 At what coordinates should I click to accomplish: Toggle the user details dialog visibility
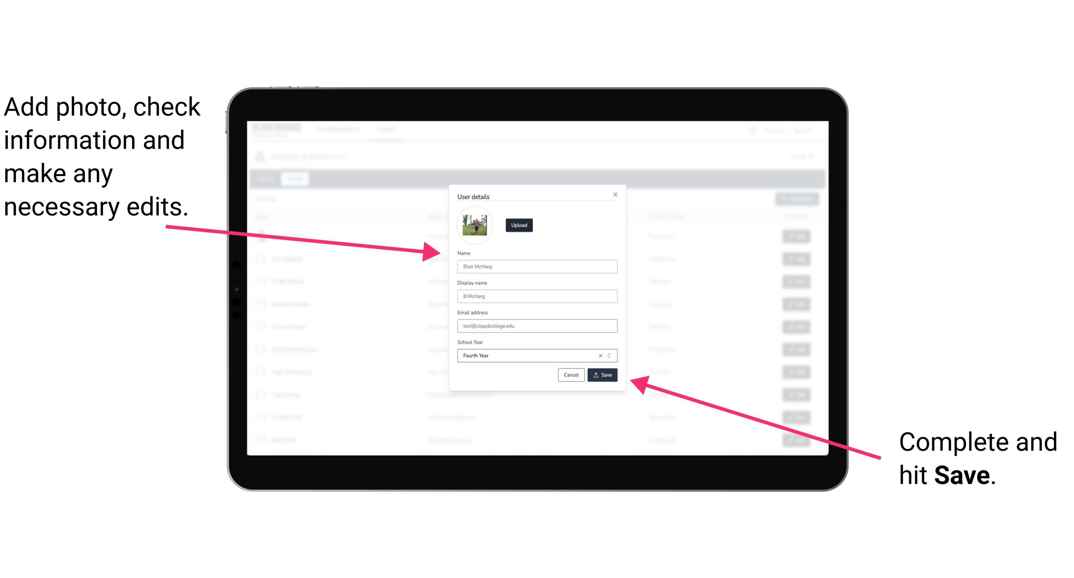(615, 194)
